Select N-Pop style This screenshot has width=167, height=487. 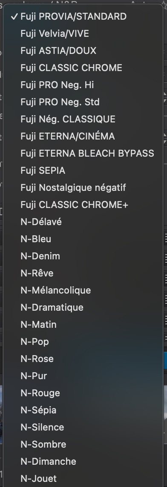coord(83,341)
